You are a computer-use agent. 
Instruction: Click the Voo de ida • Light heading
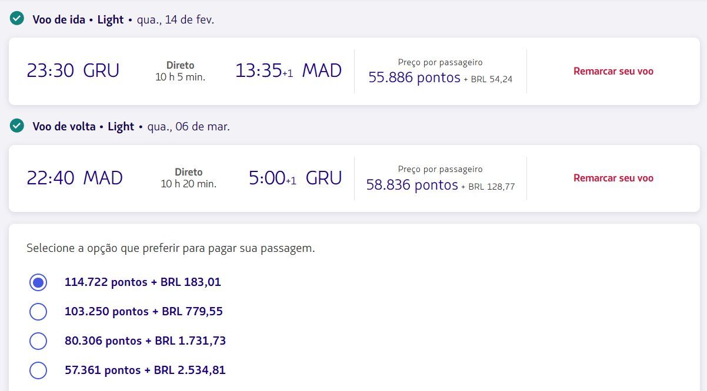point(78,19)
